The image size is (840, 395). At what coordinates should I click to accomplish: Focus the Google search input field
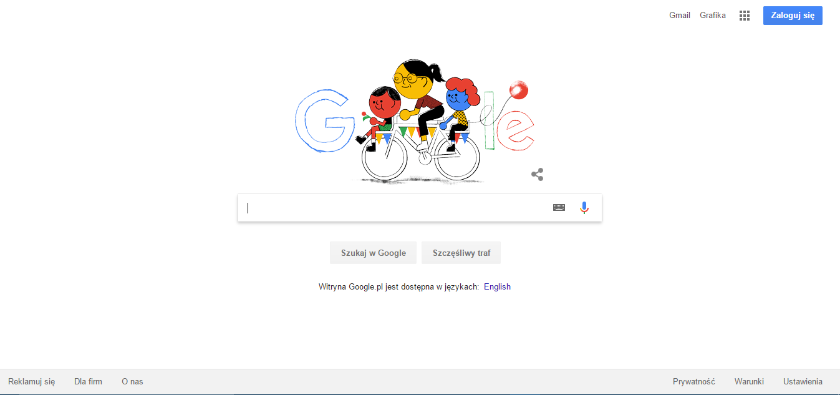(x=396, y=208)
